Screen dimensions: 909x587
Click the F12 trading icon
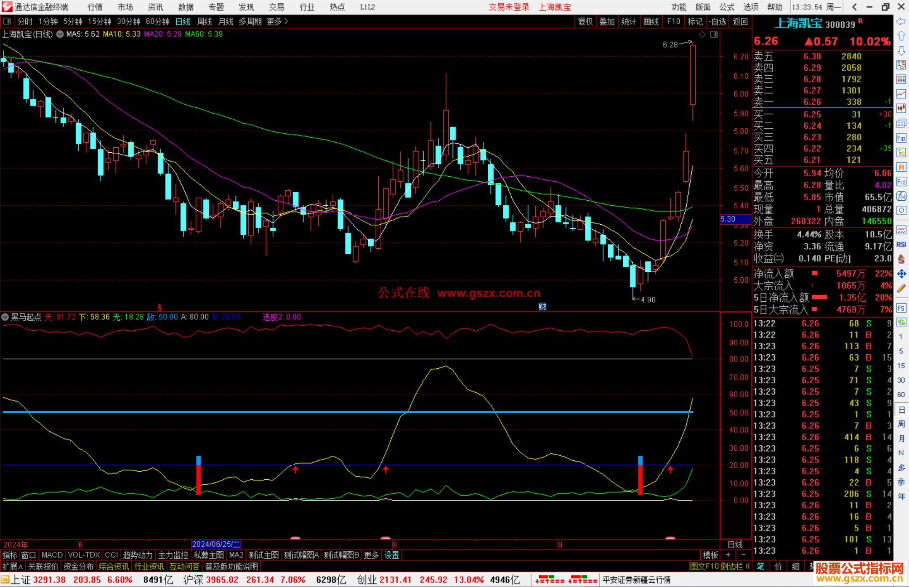[x=901, y=182]
